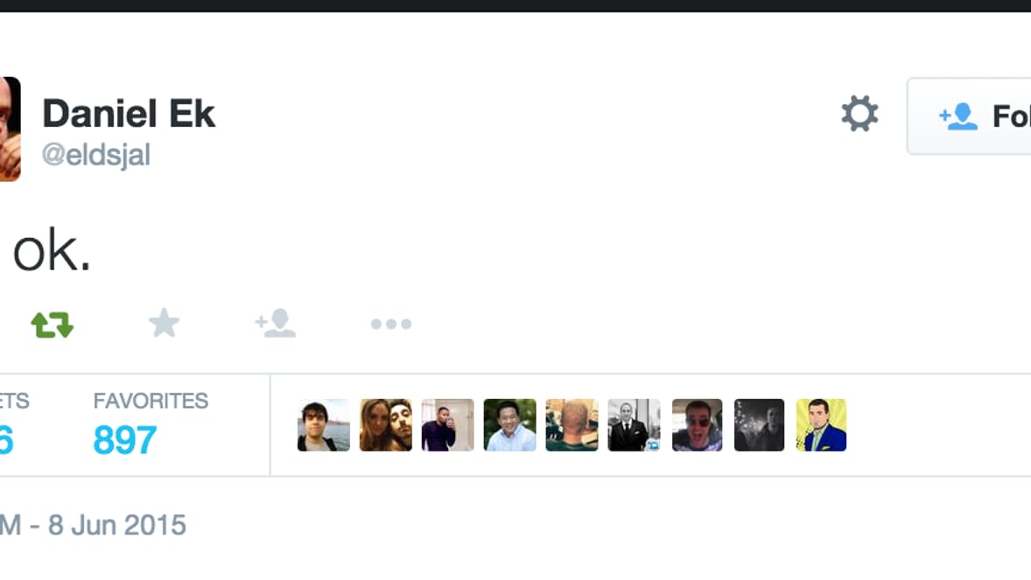The width and height of the screenshot is (1031, 580).
Task: Open first avatar by the water
Action: (324, 425)
